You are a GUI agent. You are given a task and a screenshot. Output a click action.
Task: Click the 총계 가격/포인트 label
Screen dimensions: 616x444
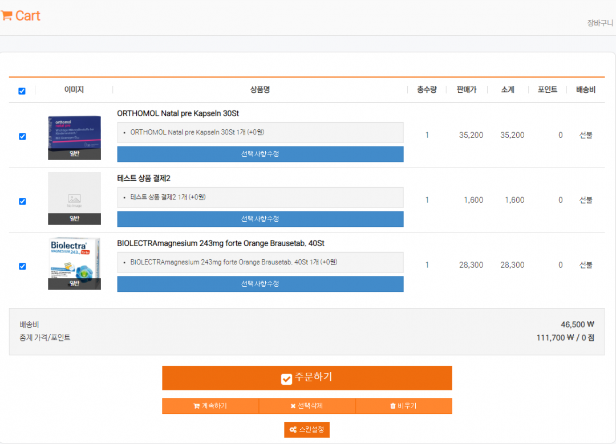tap(45, 337)
